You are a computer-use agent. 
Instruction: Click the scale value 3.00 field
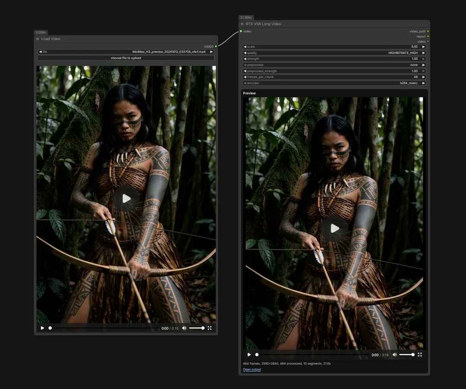(414, 47)
